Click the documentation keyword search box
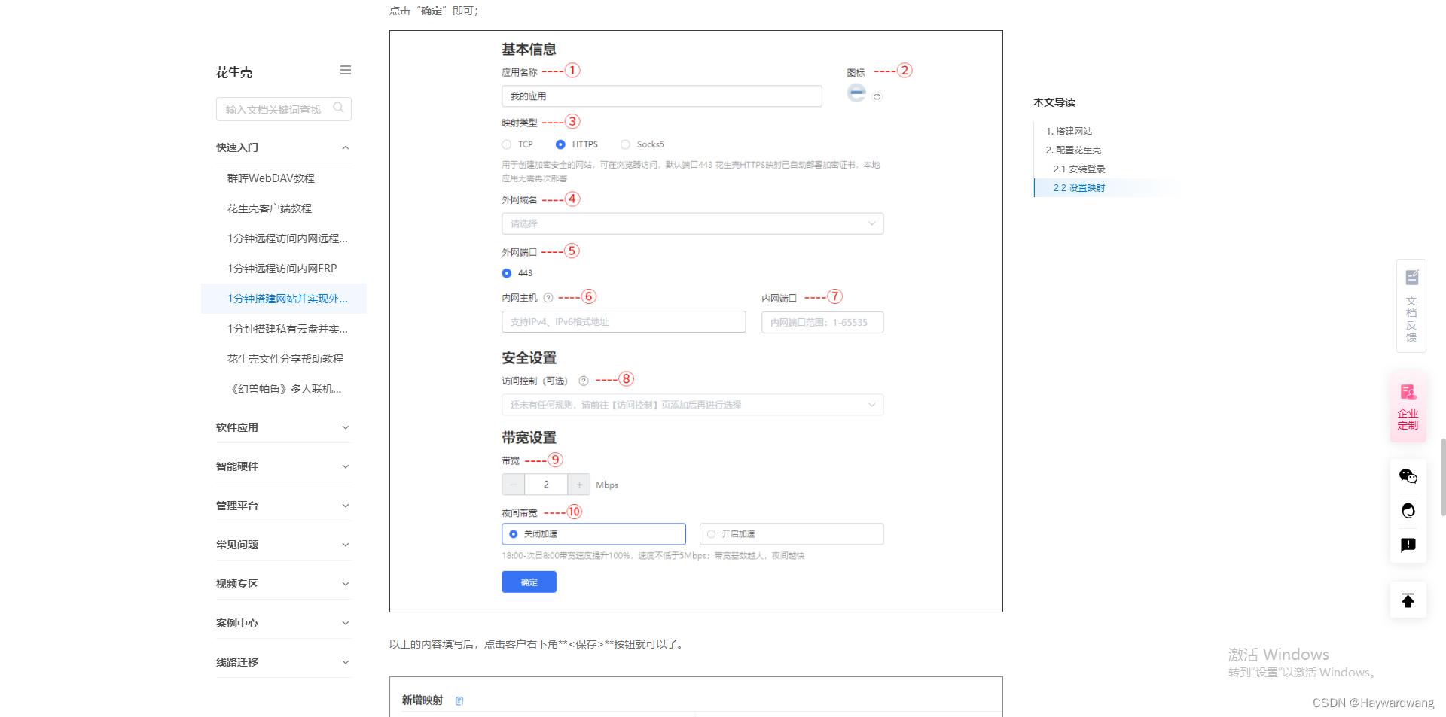Image resolution: width=1446 pixels, height=717 pixels. 283,109
